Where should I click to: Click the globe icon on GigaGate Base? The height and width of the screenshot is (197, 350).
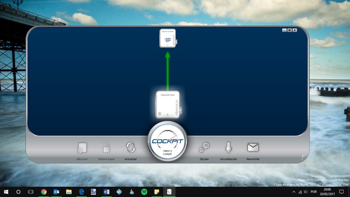pos(160,114)
